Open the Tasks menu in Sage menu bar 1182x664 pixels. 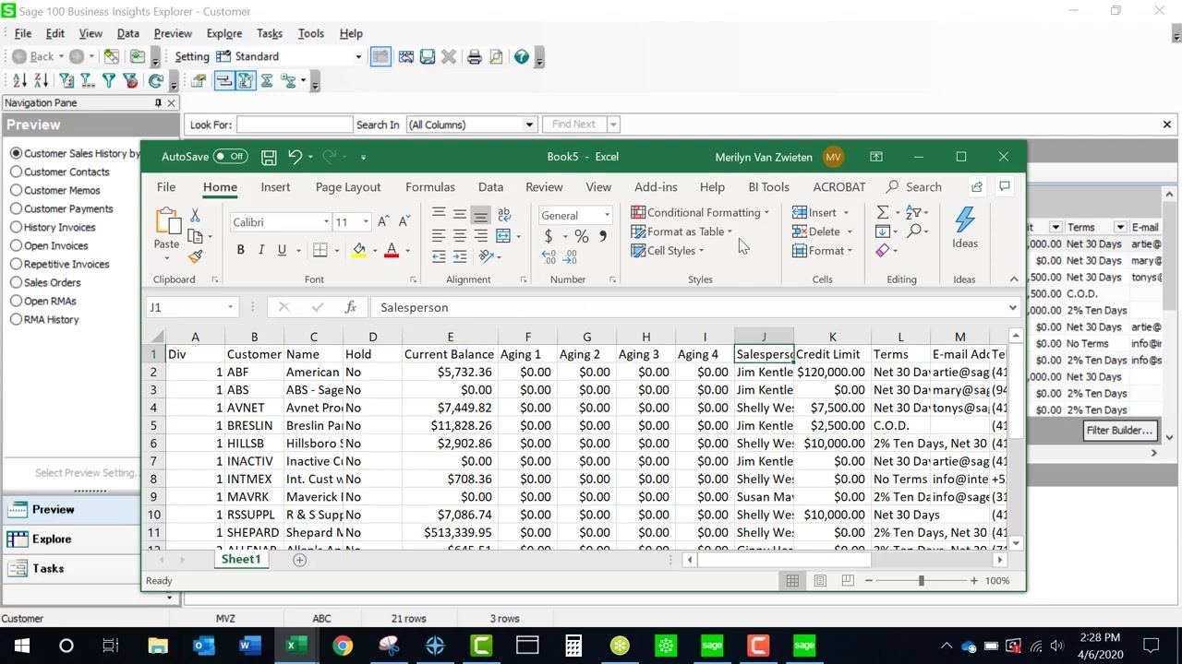(270, 33)
